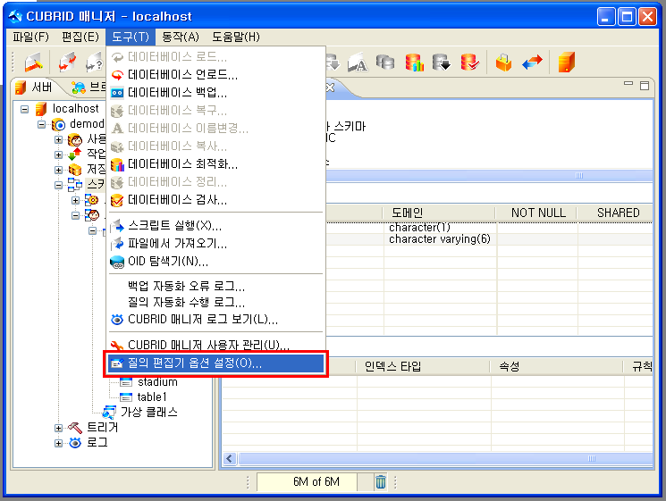Select the table1 item in tree

coord(151,397)
